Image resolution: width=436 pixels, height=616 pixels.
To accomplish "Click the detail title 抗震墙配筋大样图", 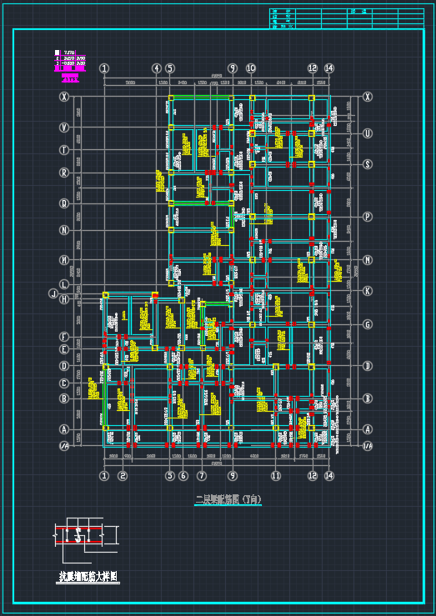I will (88, 576).
